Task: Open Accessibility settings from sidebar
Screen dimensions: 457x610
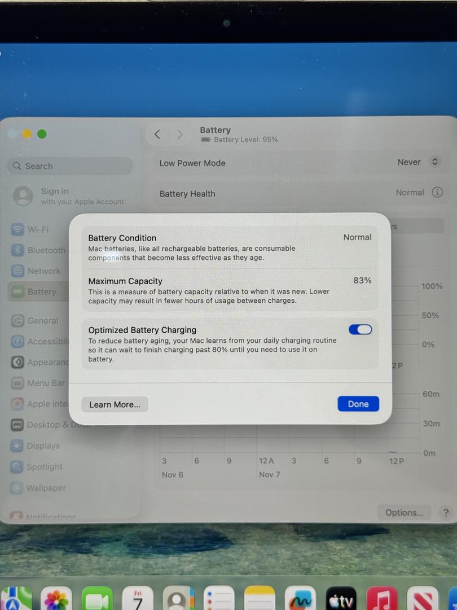Action: [x=39, y=342]
